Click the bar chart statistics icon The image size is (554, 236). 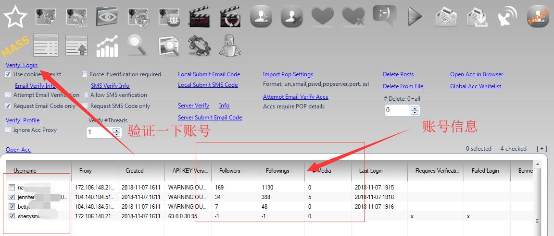(107, 46)
